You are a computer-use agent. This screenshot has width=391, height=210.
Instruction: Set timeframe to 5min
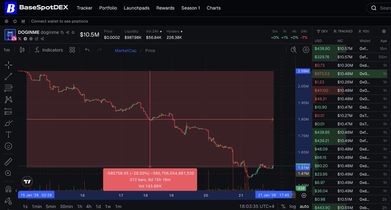click(51, 206)
